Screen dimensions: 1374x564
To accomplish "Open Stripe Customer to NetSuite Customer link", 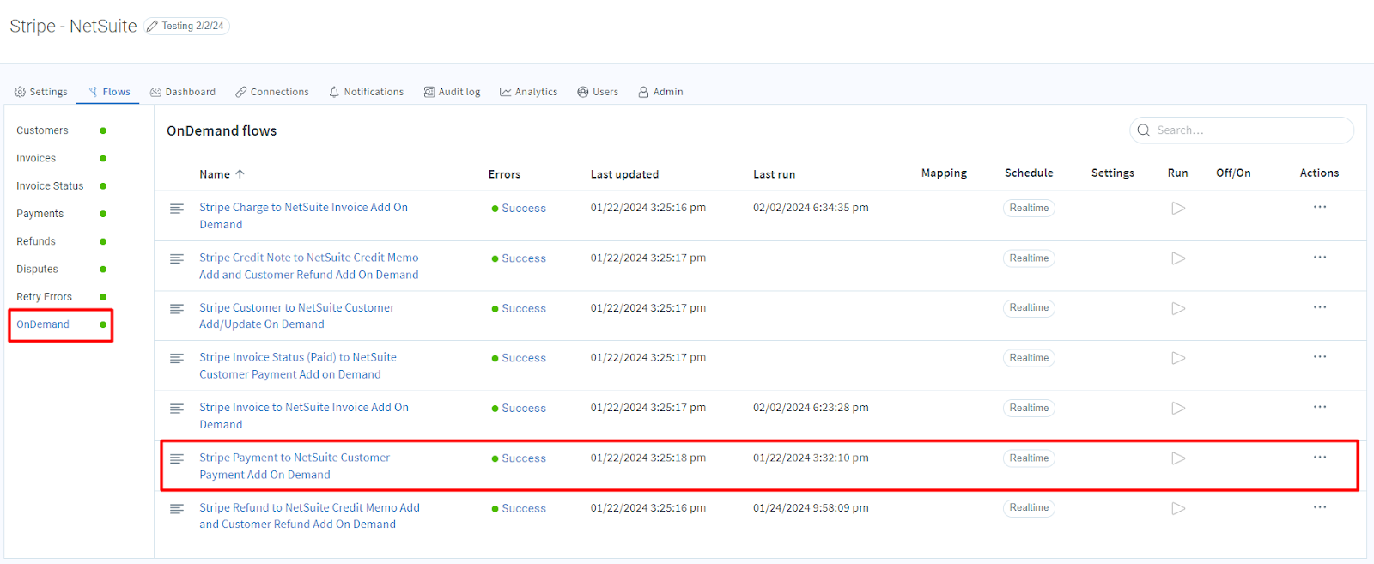I will (297, 316).
